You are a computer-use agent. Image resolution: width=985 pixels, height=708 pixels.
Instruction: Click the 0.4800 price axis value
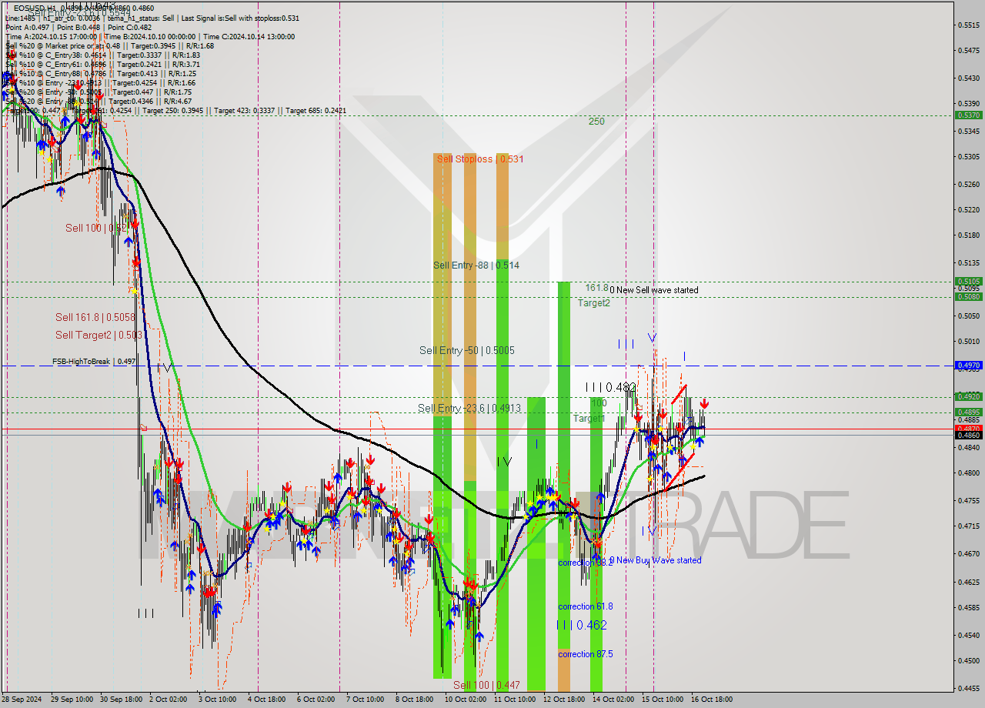pos(968,473)
